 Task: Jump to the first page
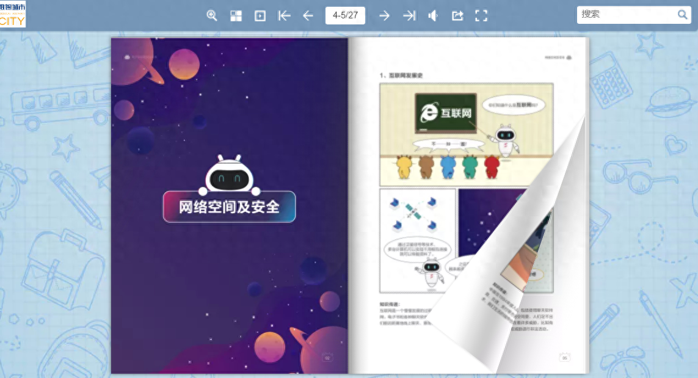coord(284,15)
